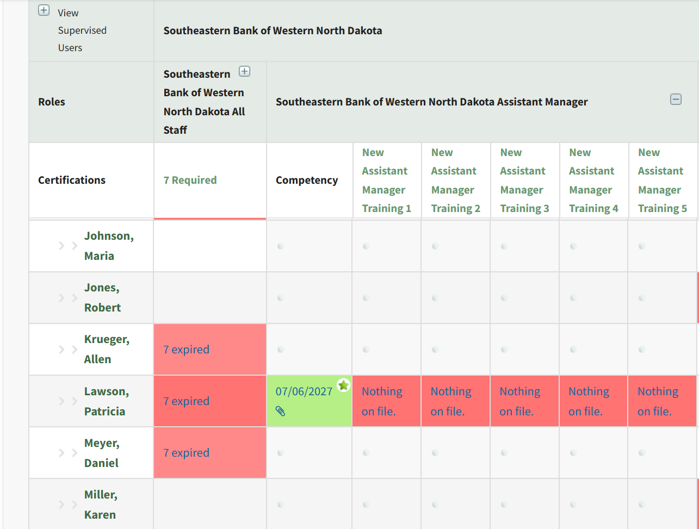Expand the row chevrons for Miller, Karen
699x529 pixels.
(x=68, y=505)
